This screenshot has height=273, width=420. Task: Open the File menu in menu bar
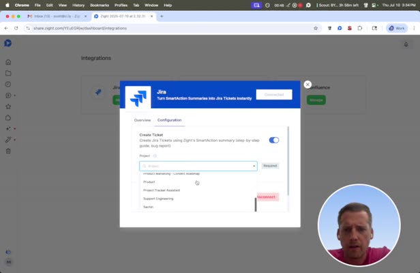point(37,5)
